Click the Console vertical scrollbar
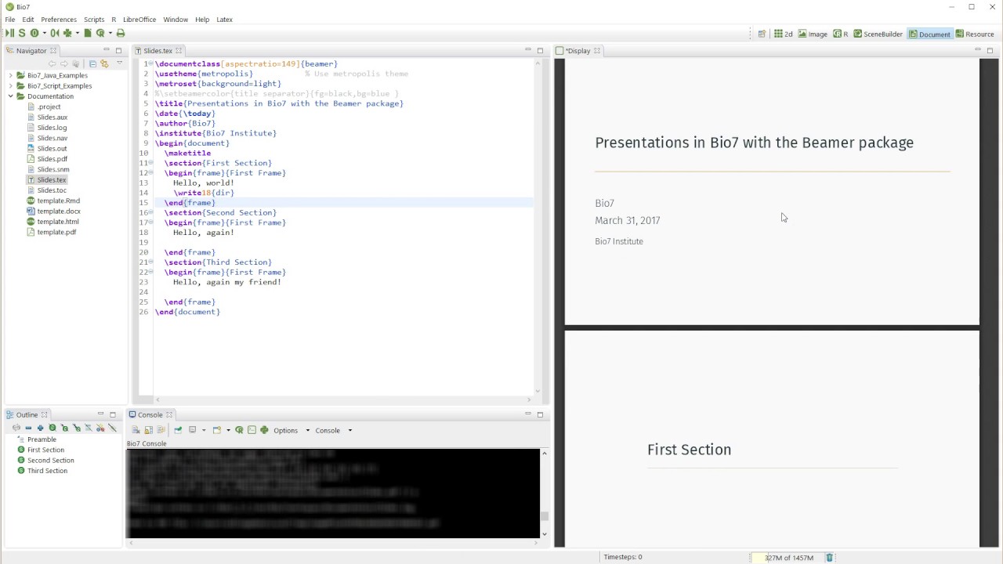The width and height of the screenshot is (1003, 564). click(544, 493)
